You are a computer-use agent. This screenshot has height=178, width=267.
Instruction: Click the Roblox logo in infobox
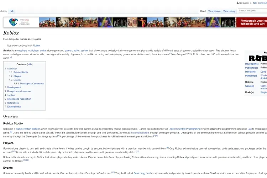[258, 58]
